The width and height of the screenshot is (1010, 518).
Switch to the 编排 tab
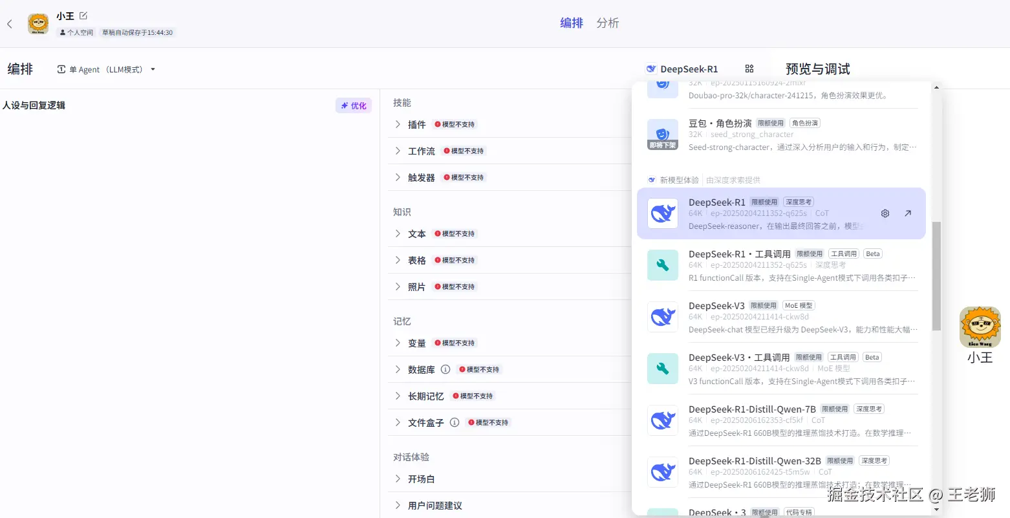pos(572,23)
